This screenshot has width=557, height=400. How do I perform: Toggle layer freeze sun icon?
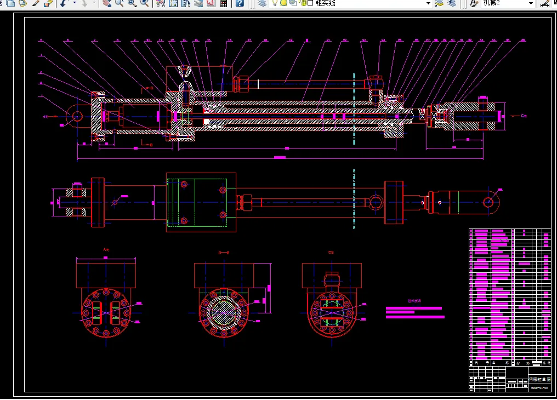pos(283,3)
